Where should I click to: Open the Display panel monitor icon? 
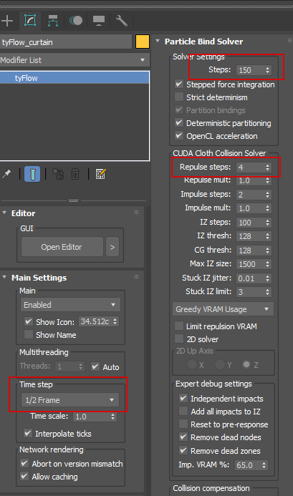pyautogui.click(x=99, y=21)
